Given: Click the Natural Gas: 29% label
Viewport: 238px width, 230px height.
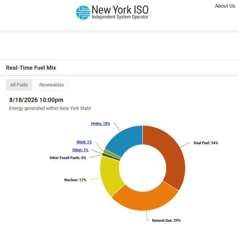Looking at the screenshot, I should click(166, 220).
